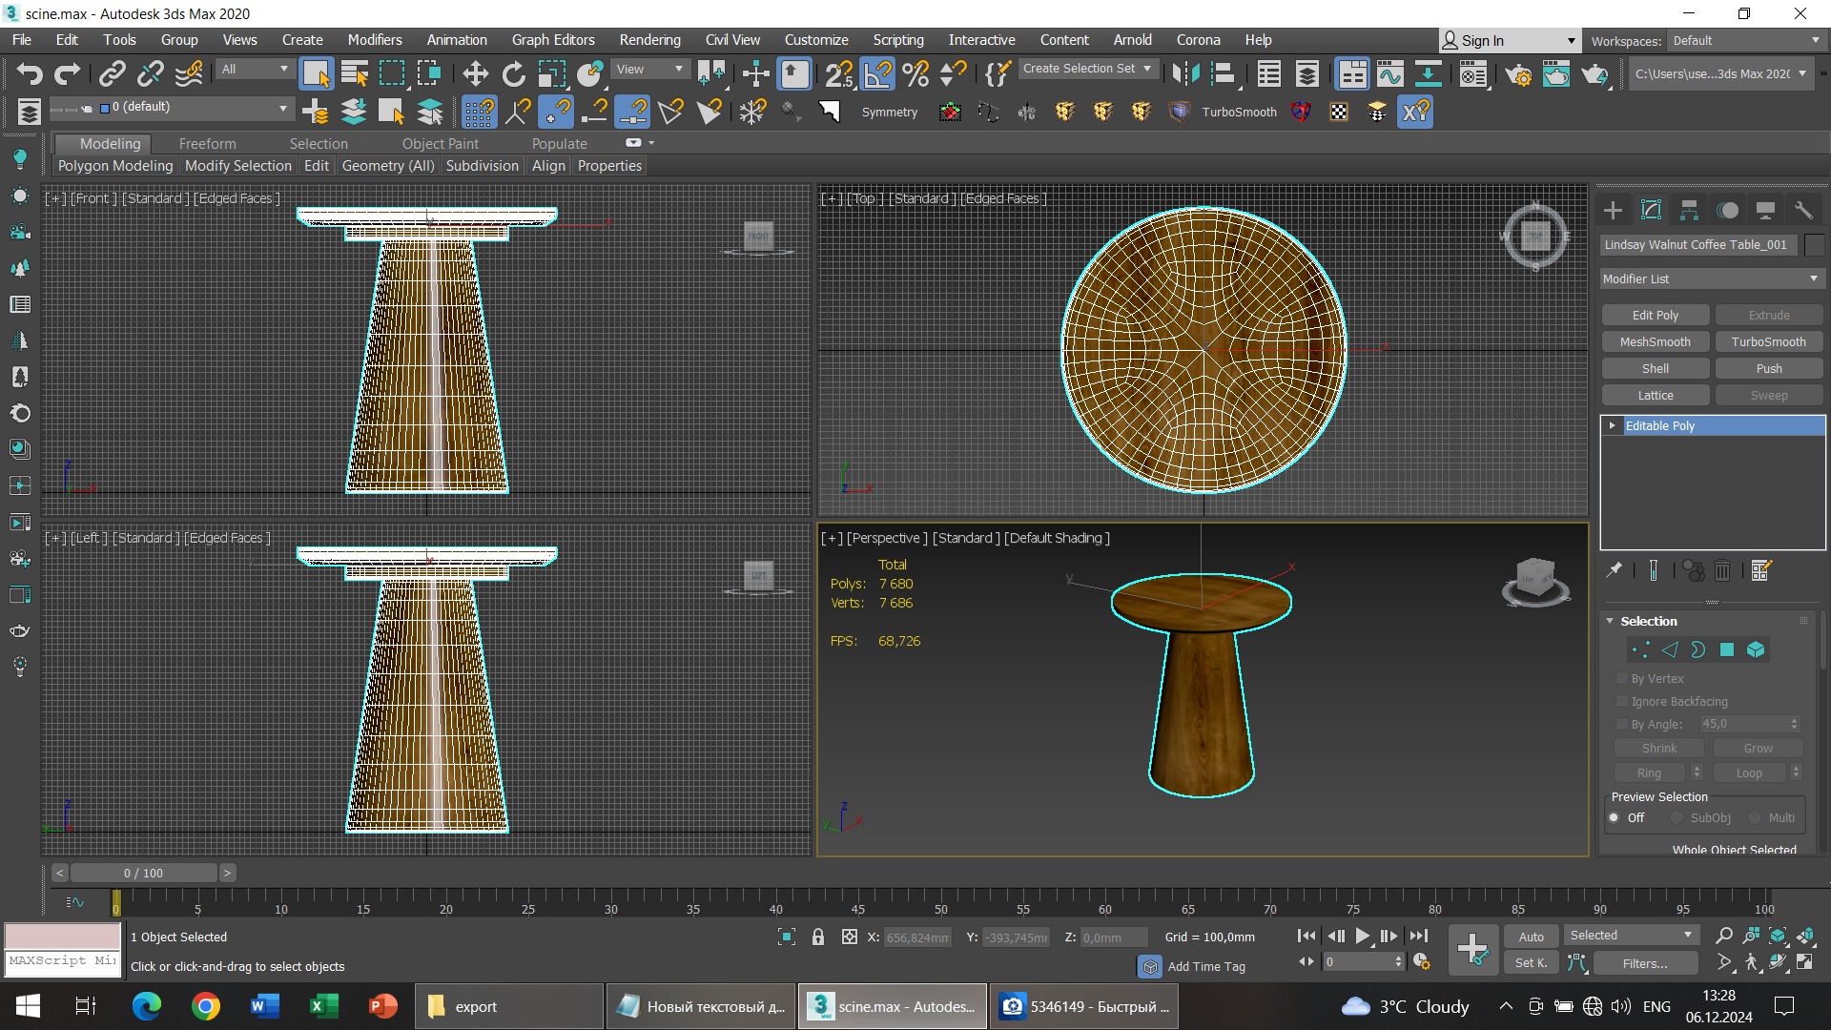Apply the TurboSmooth modifier button

[1768, 341]
